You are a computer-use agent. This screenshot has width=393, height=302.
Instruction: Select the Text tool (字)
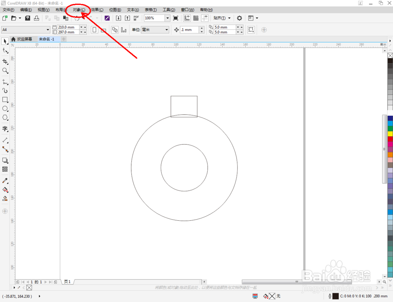coord(5,129)
